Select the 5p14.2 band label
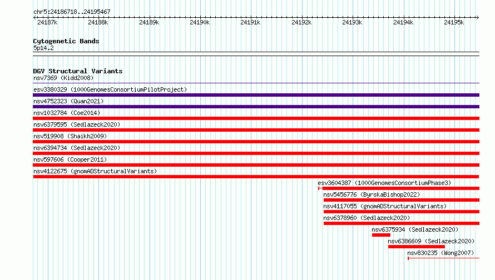Viewport: 495px width, 280px height. click(x=43, y=48)
